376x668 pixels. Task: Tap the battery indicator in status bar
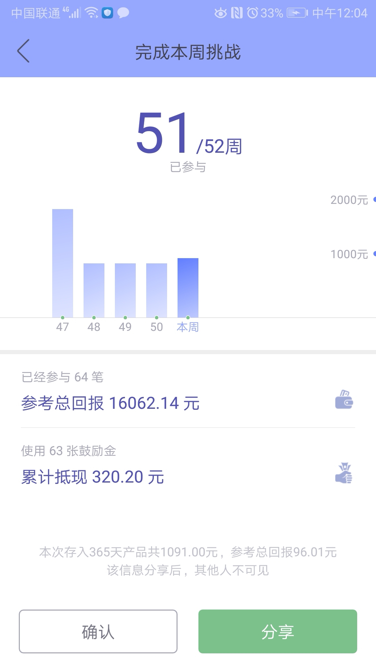click(x=297, y=13)
